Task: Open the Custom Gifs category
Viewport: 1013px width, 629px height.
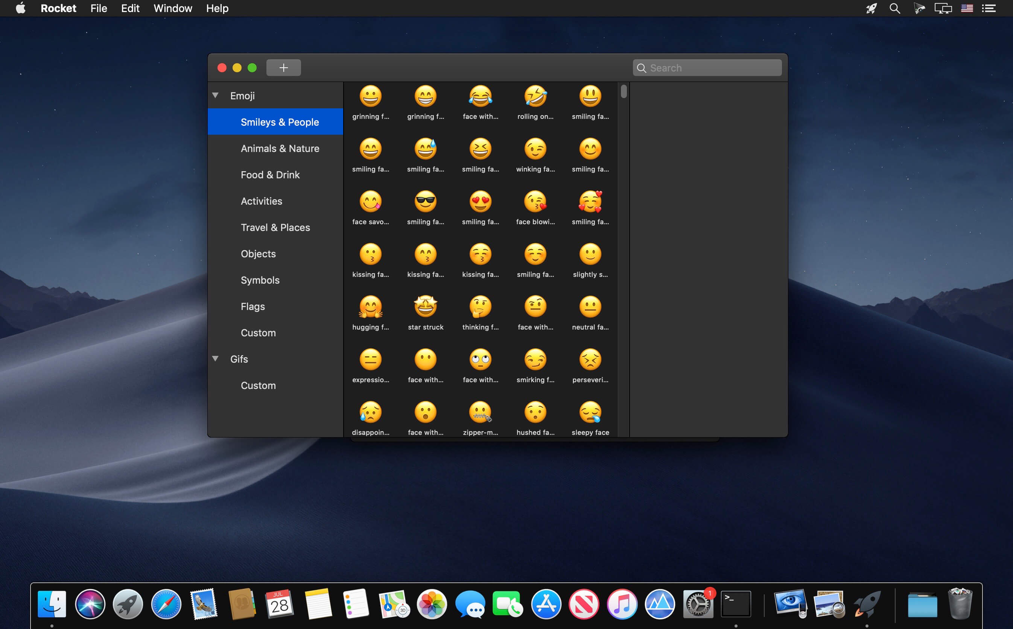Action: (259, 386)
